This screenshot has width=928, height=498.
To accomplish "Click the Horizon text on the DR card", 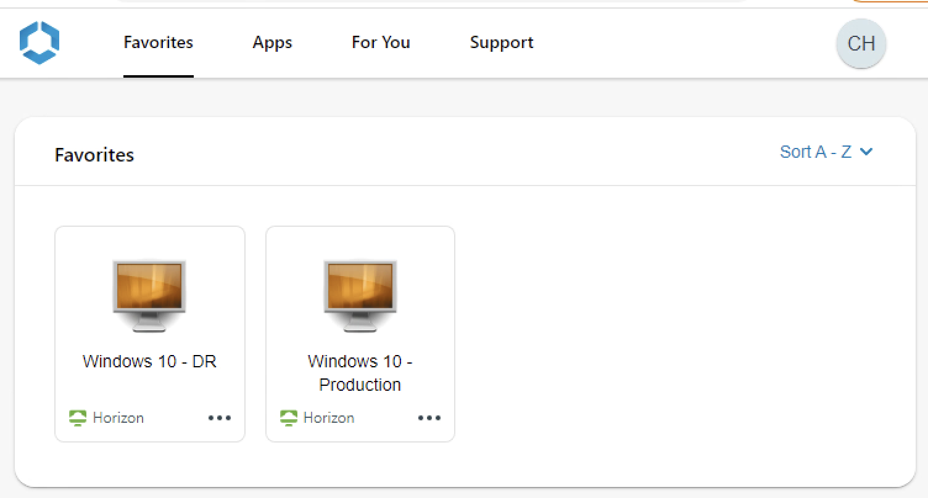I will point(118,418).
